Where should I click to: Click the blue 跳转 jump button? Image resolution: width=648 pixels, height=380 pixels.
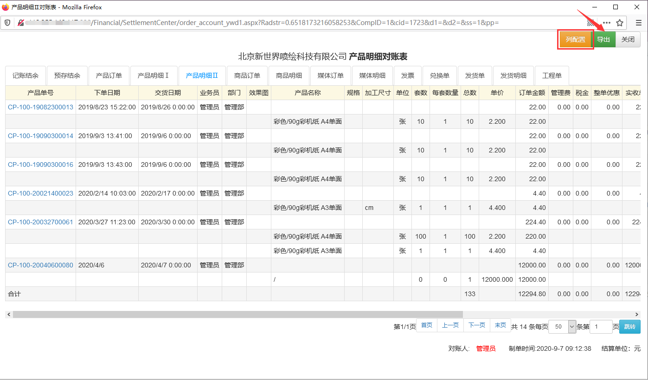pyautogui.click(x=630, y=327)
